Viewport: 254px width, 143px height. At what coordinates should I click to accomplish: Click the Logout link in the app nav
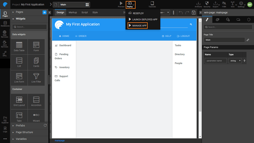tap(183, 36)
